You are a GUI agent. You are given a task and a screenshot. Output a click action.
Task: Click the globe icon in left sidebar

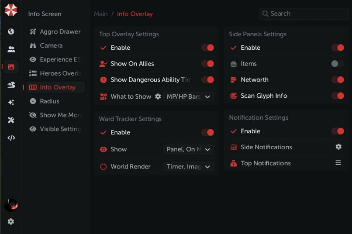coord(11,31)
